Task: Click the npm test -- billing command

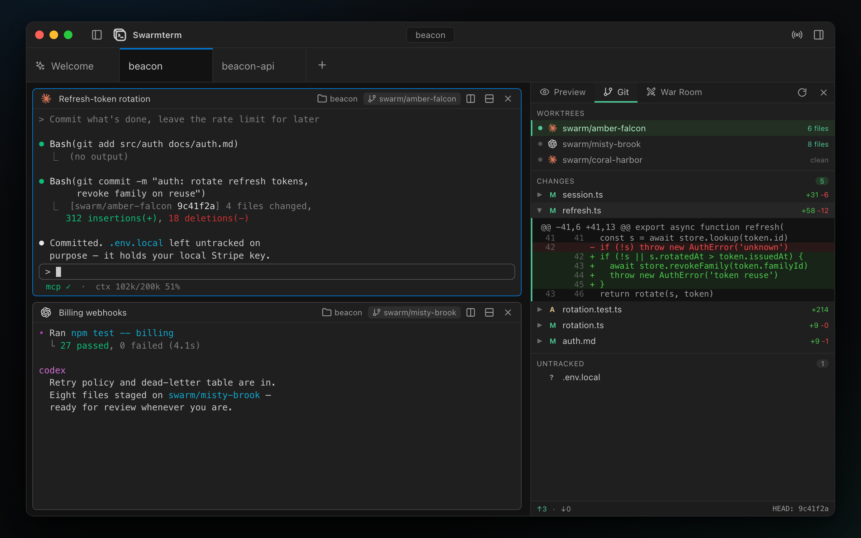Action: (122, 333)
